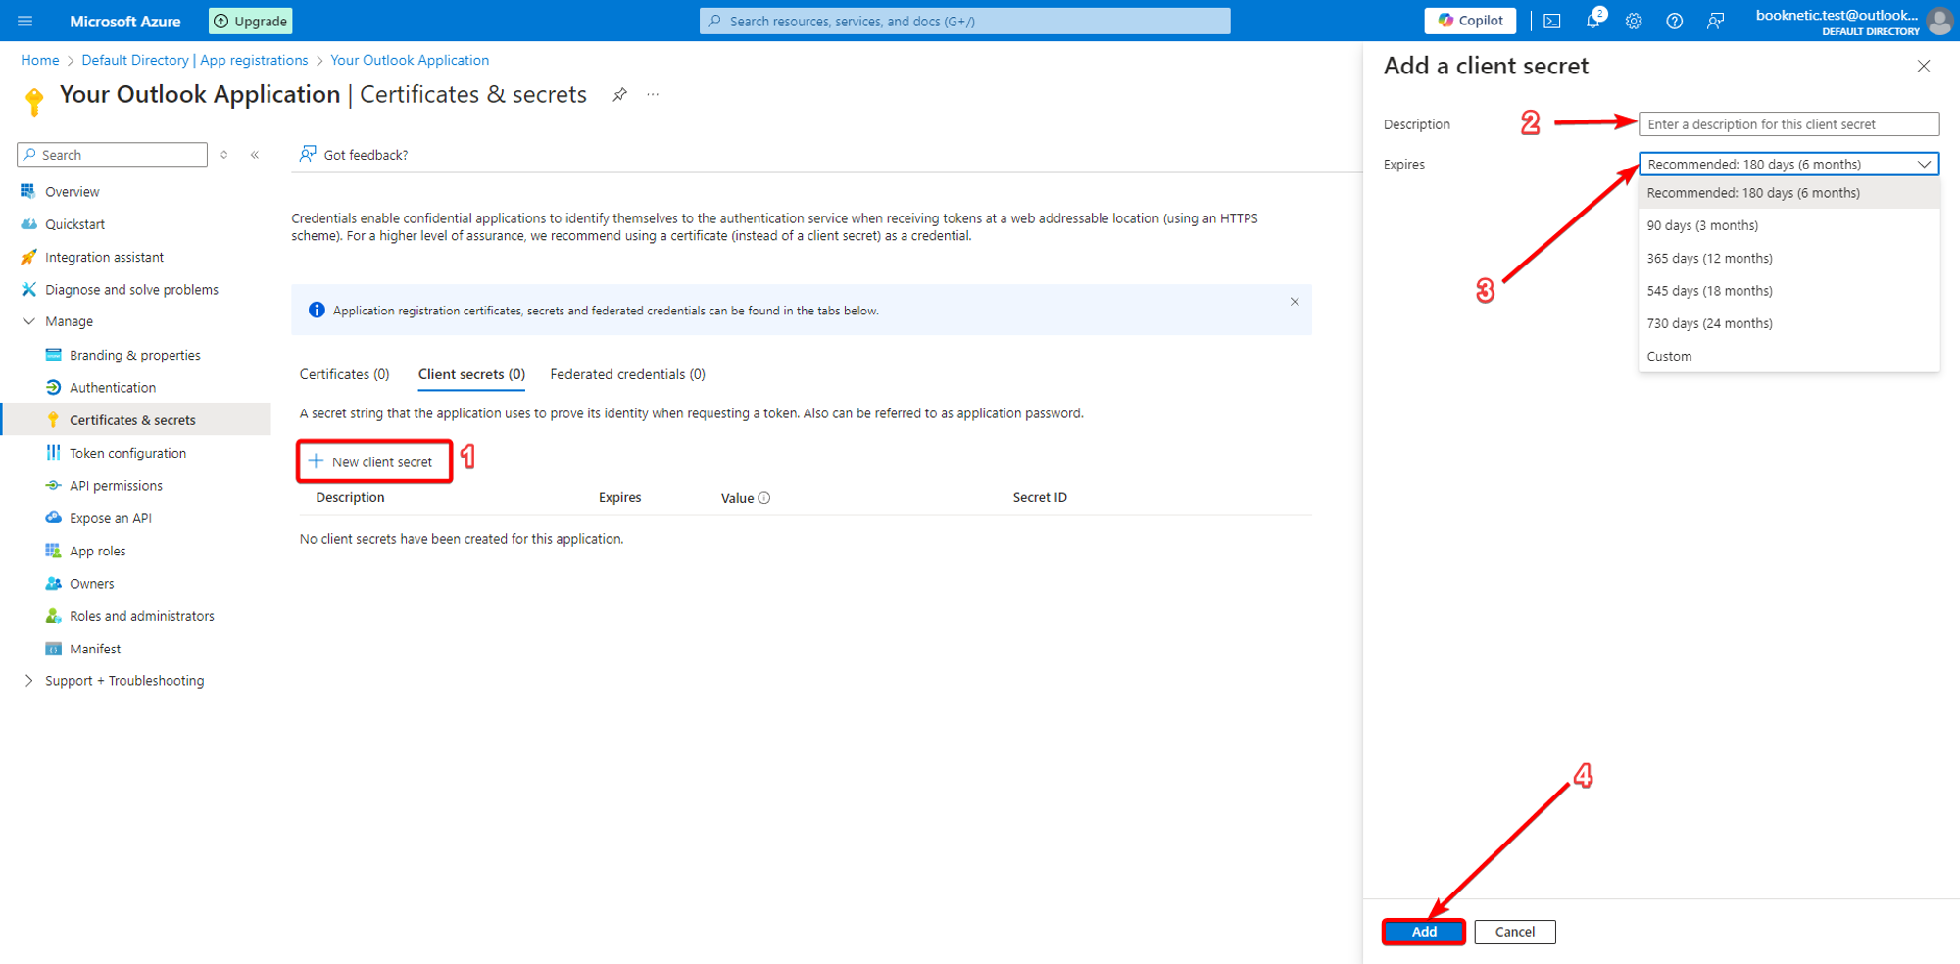
Task: Click the Cancel button
Action: coord(1515,932)
